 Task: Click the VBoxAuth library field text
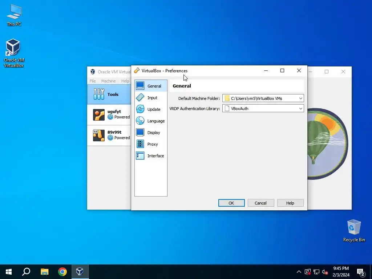(x=240, y=109)
